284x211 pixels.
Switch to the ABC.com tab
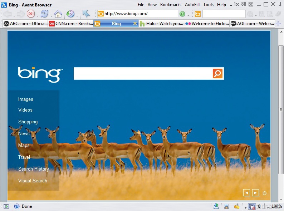[25, 24]
